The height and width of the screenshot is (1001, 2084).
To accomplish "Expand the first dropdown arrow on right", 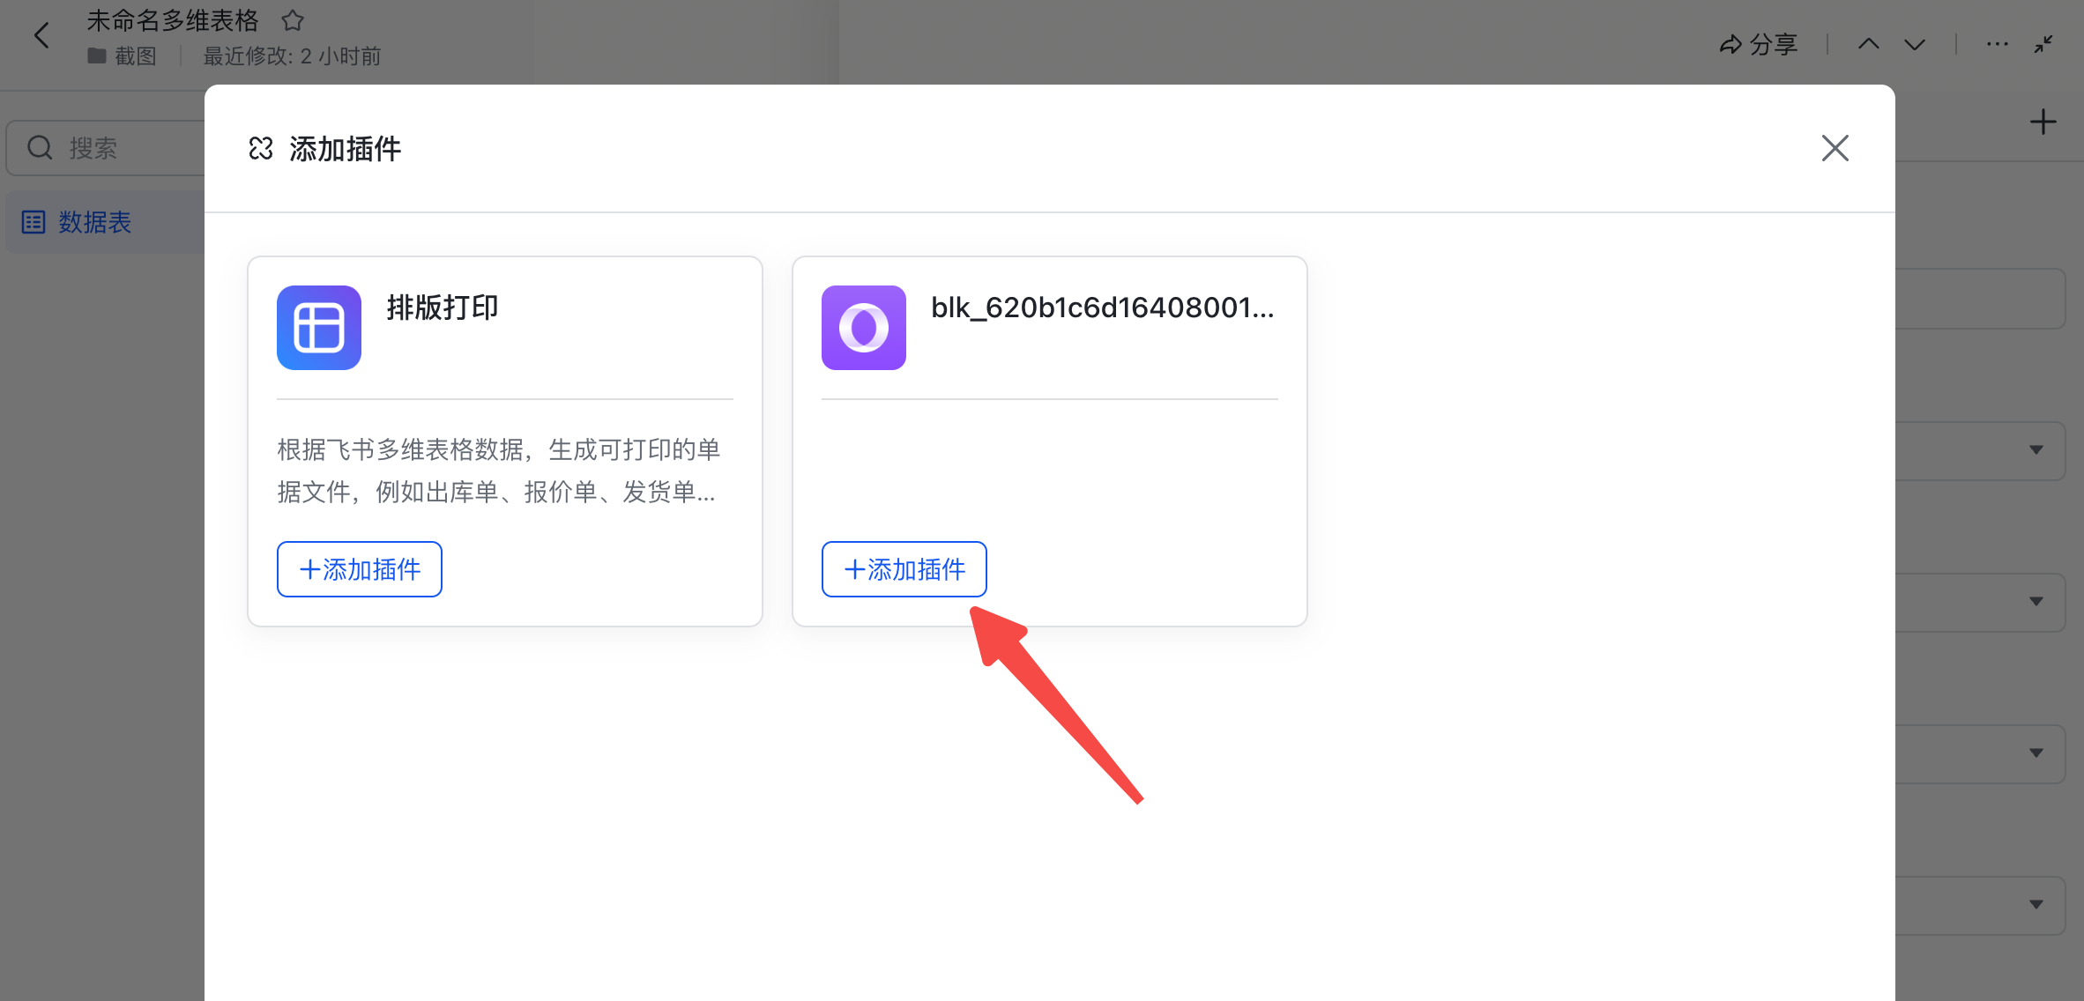I will point(2036,450).
